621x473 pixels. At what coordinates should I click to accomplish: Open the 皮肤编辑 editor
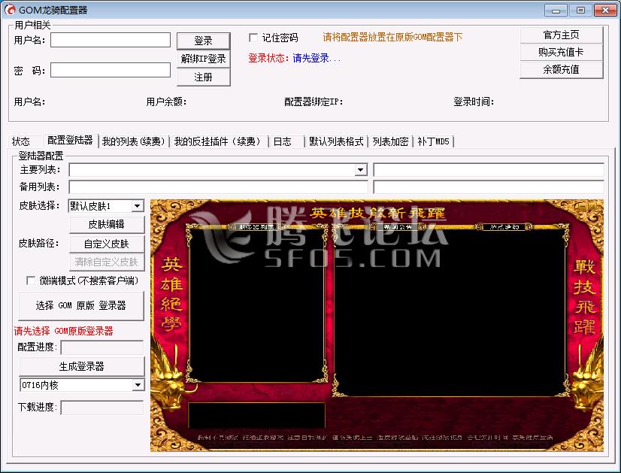(x=107, y=224)
